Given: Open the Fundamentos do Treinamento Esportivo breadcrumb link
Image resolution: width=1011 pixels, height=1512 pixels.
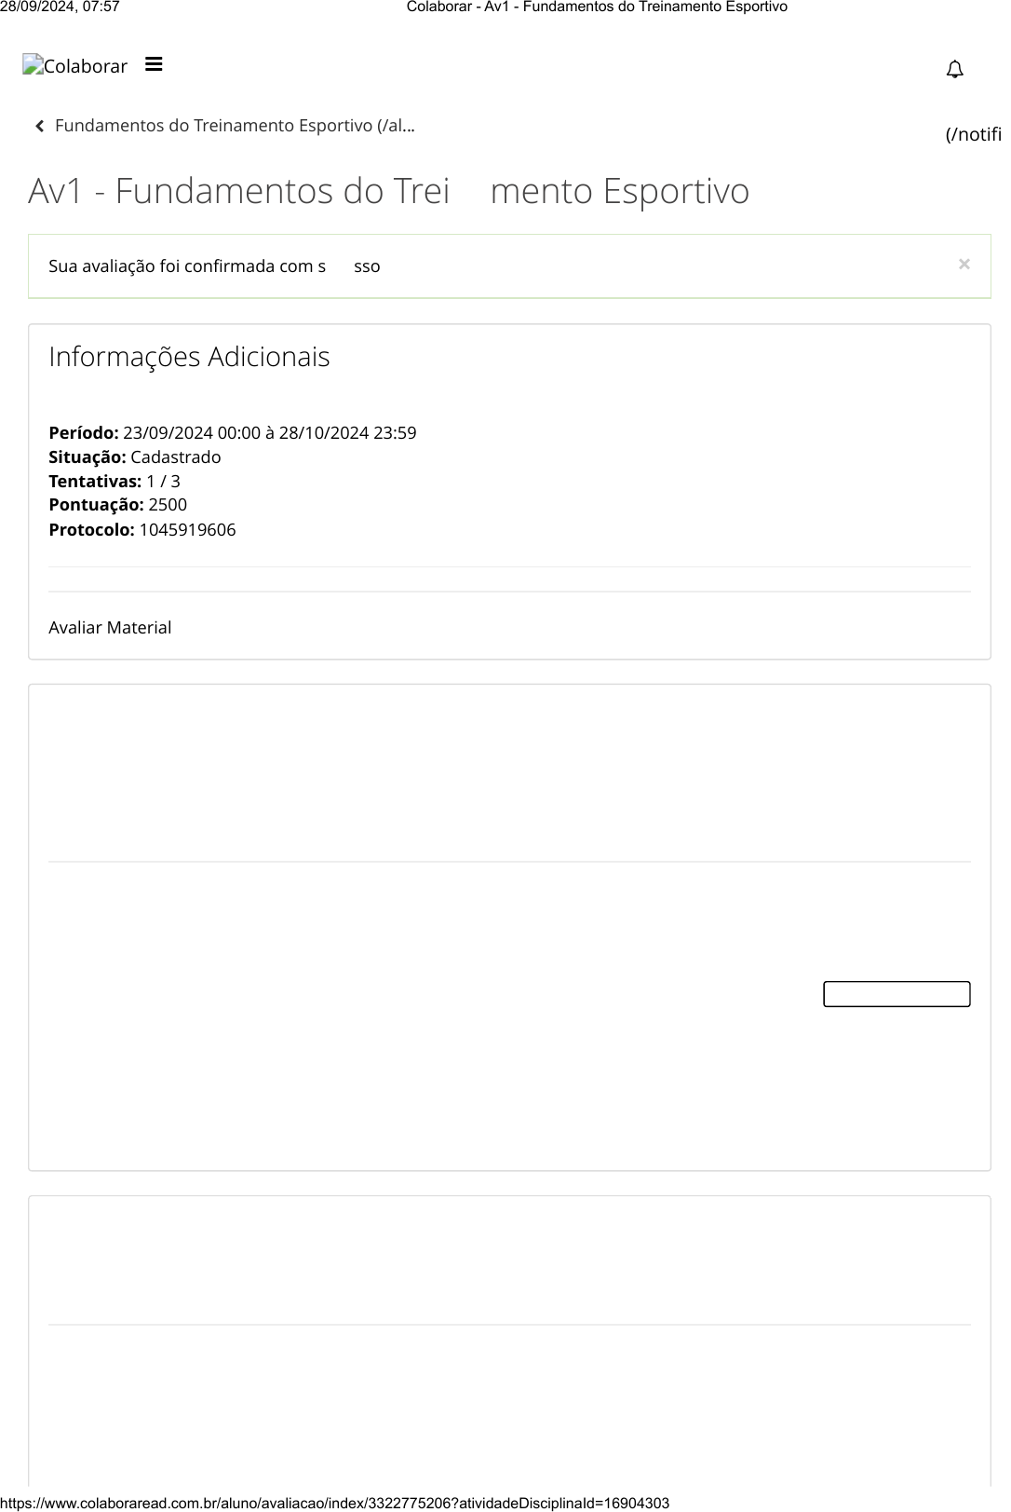Looking at the screenshot, I should [234, 126].
